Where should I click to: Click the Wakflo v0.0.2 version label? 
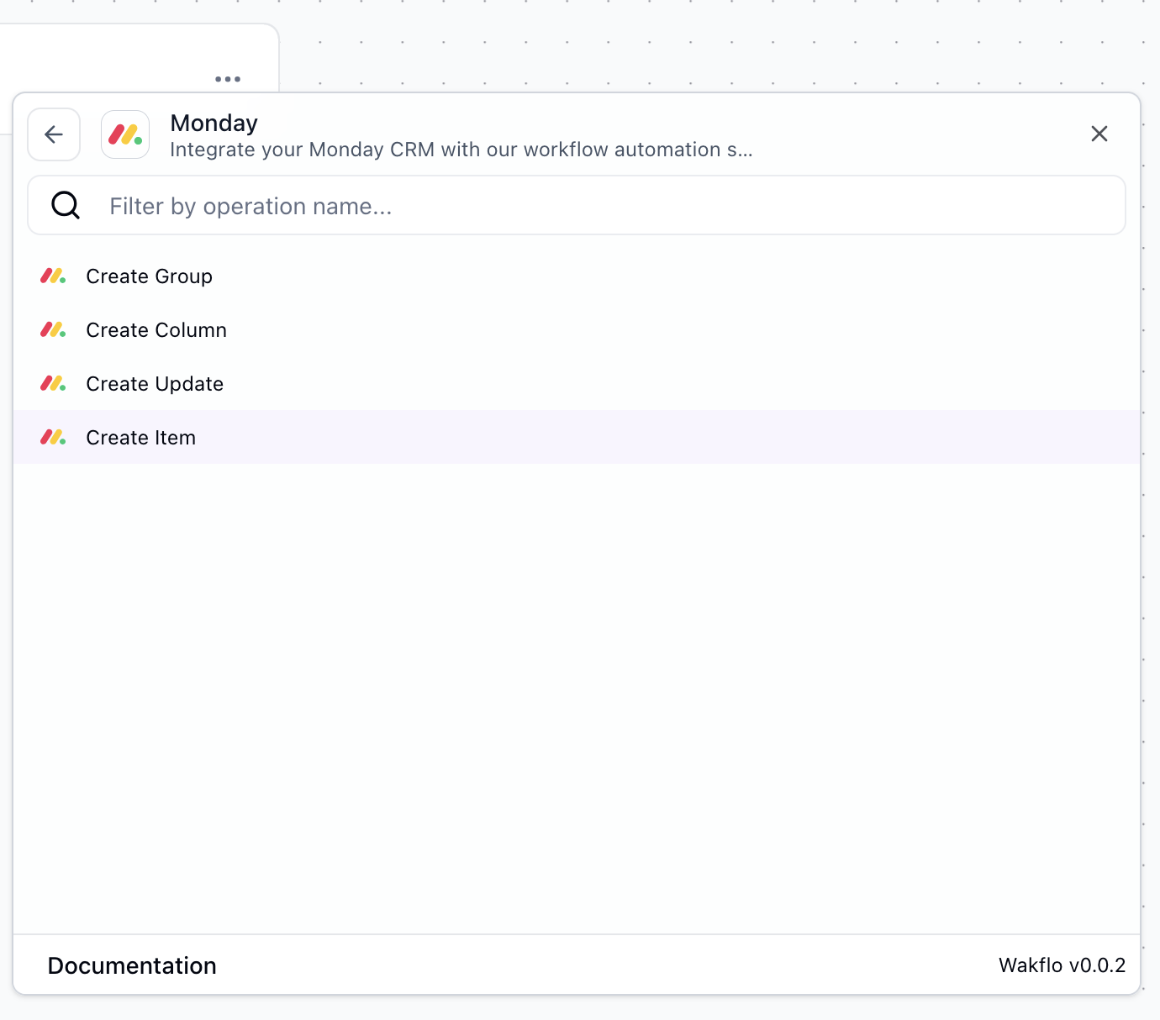[x=1061, y=965]
